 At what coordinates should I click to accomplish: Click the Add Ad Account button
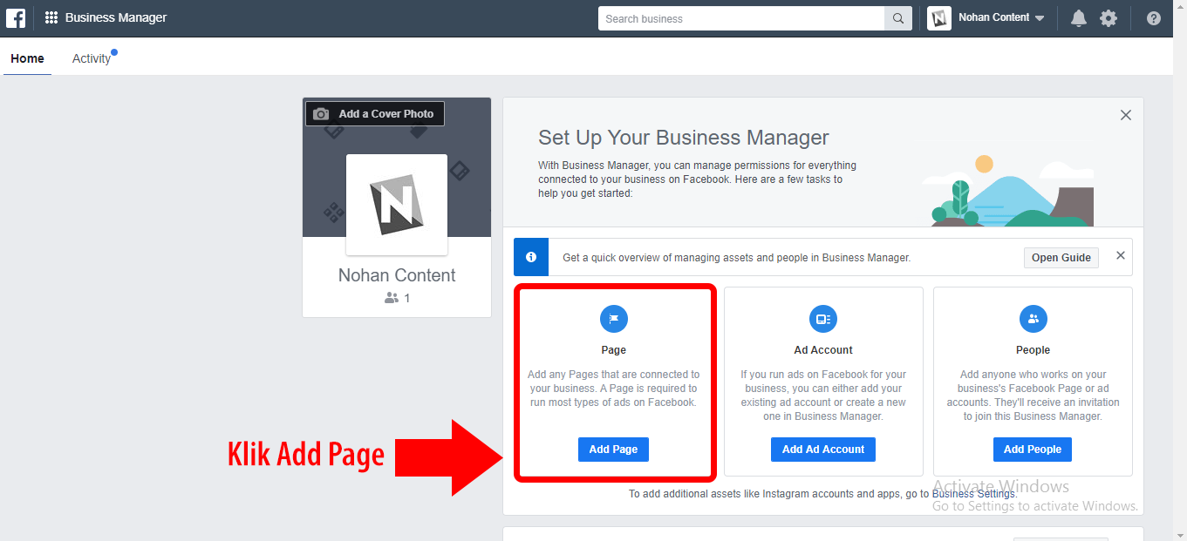click(x=823, y=450)
